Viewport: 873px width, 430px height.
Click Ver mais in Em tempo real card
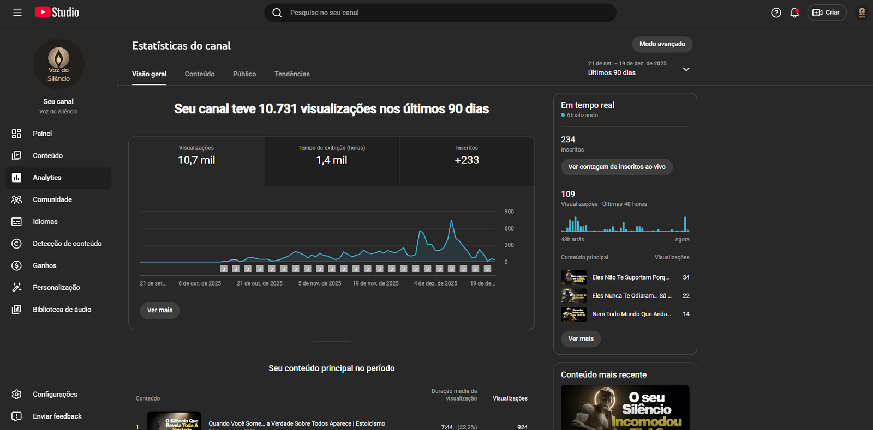[x=581, y=338]
